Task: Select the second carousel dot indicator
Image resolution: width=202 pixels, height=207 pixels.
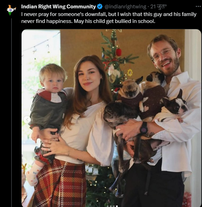Action: (x=111, y=206)
